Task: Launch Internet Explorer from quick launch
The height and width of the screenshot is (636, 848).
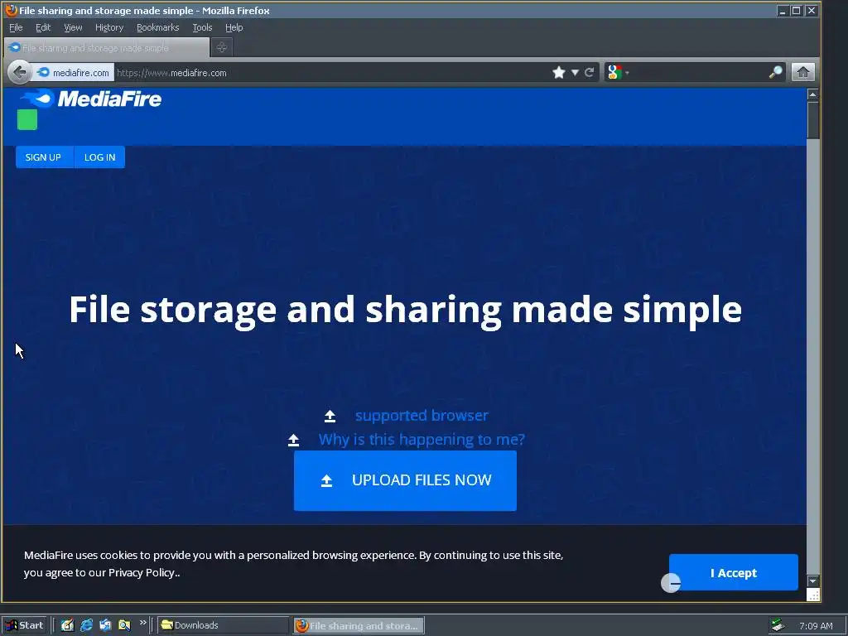Action: (x=86, y=625)
